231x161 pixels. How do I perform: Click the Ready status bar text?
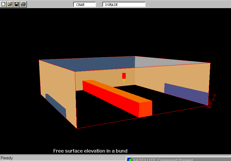coord(7,158)
